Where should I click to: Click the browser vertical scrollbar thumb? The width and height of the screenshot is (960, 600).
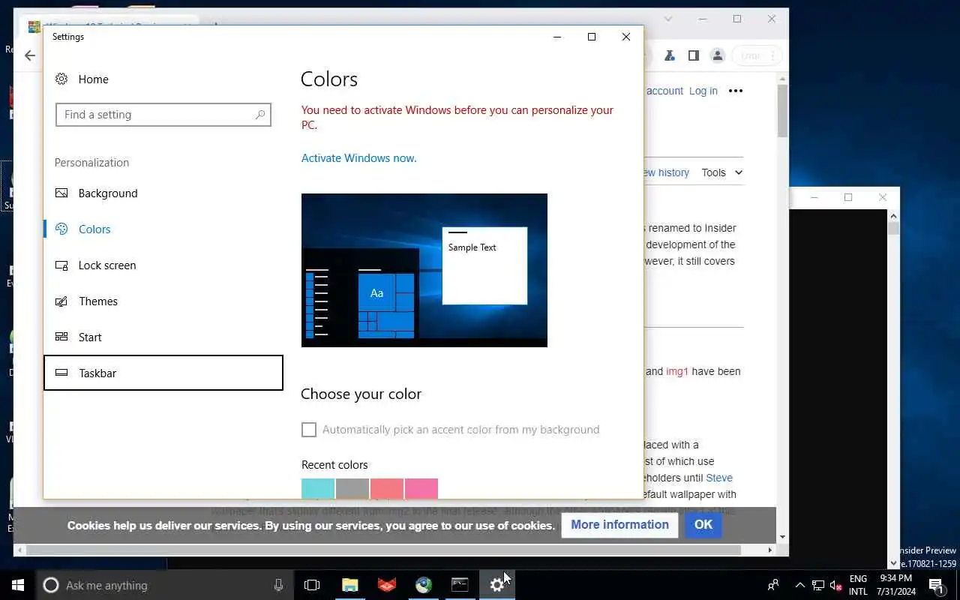pyautogui.click(x=782, y=111)
